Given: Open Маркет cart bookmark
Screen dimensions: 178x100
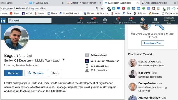Looking at the screenshot, I should click(x=89, y=13).
